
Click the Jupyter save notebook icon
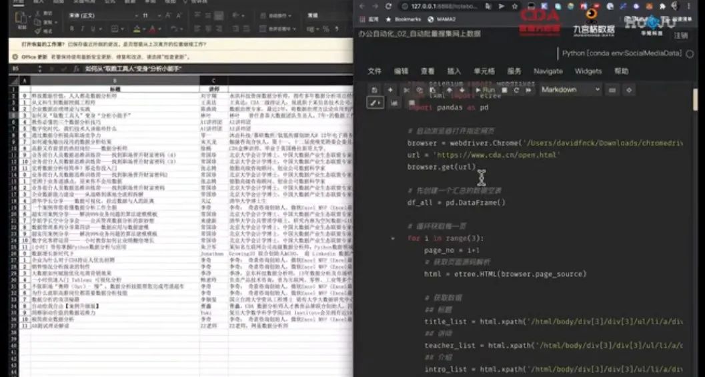coord(374,90)
